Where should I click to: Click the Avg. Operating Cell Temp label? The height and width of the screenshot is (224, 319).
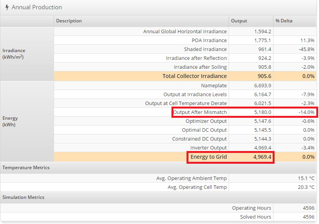click(197, 187)
